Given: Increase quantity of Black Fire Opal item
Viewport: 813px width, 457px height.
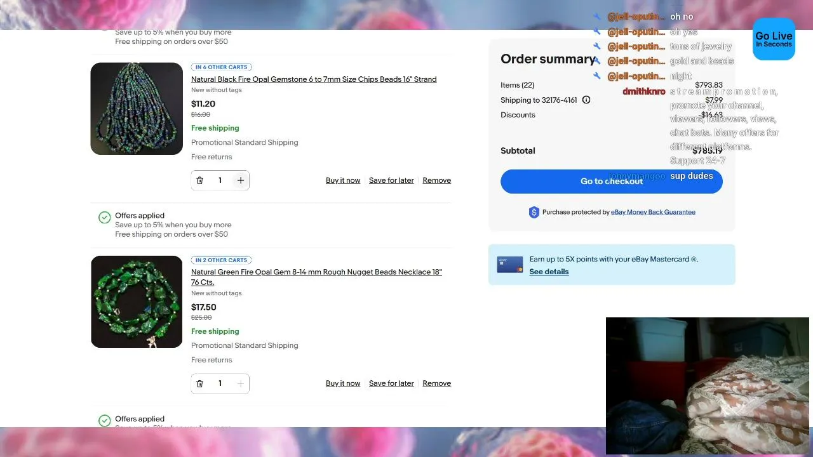Looking at the screenshot, I should pos(241,180).
